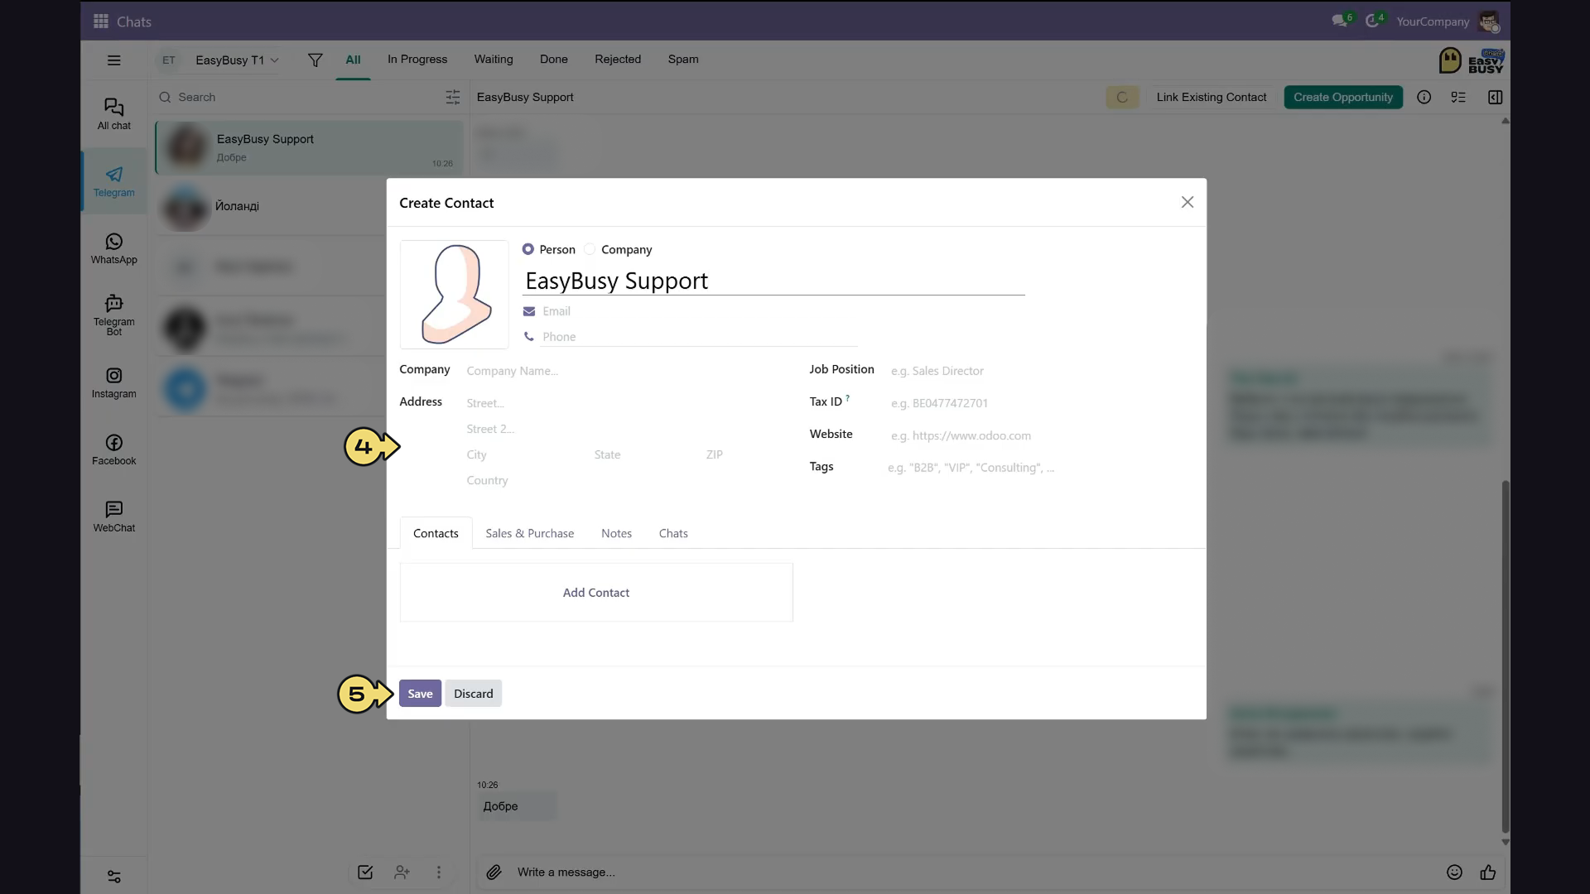Image resolution: width=1590 pixels, height=894 pixels.
Task: Click the Add Contact button
Action: click(596, 593)
